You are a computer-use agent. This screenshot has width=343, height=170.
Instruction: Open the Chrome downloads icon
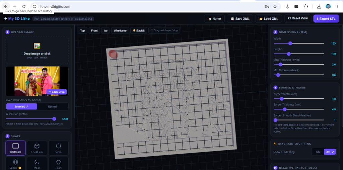pyautogui.click(x=319, y=7)
